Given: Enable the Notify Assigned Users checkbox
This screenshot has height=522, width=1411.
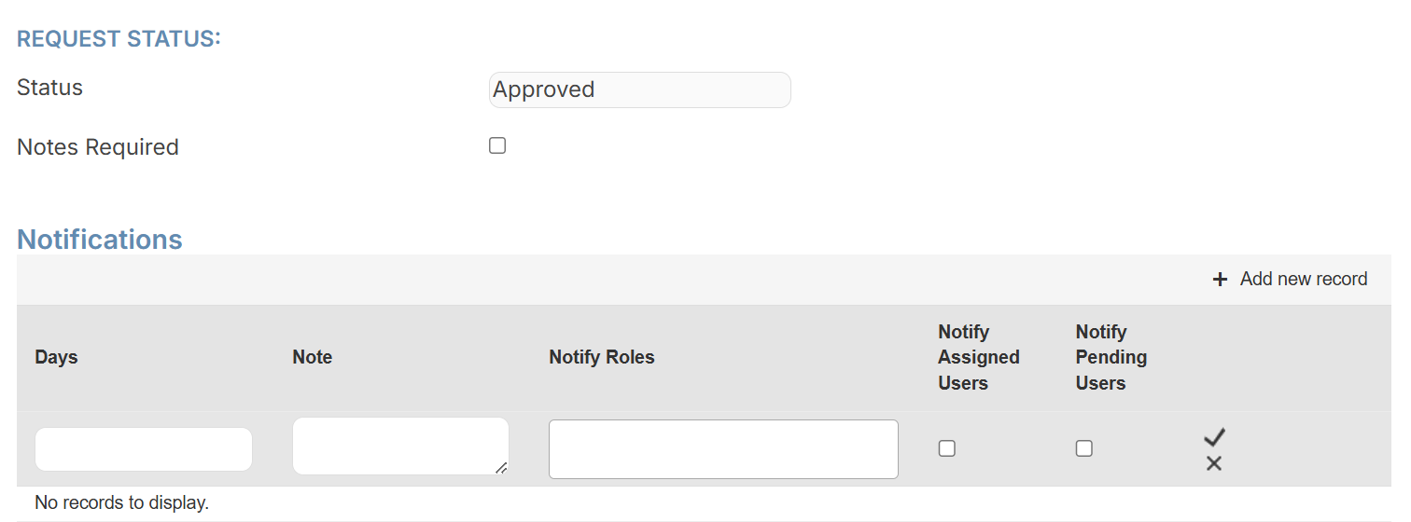Looking at the screenshot, I should (x=947, y=448).
